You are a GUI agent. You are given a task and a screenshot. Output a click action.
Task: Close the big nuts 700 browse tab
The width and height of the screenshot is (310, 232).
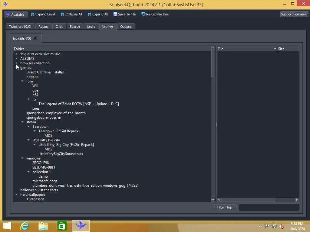[35, 38]
